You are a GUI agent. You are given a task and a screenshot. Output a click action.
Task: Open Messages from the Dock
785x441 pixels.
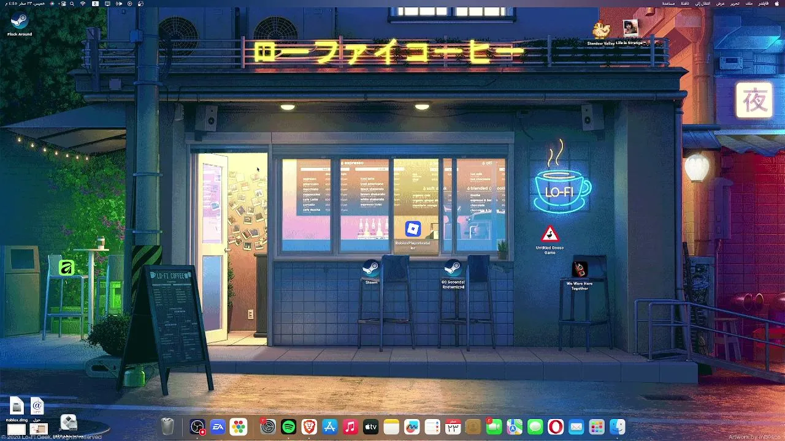click(x=535, y=427)
